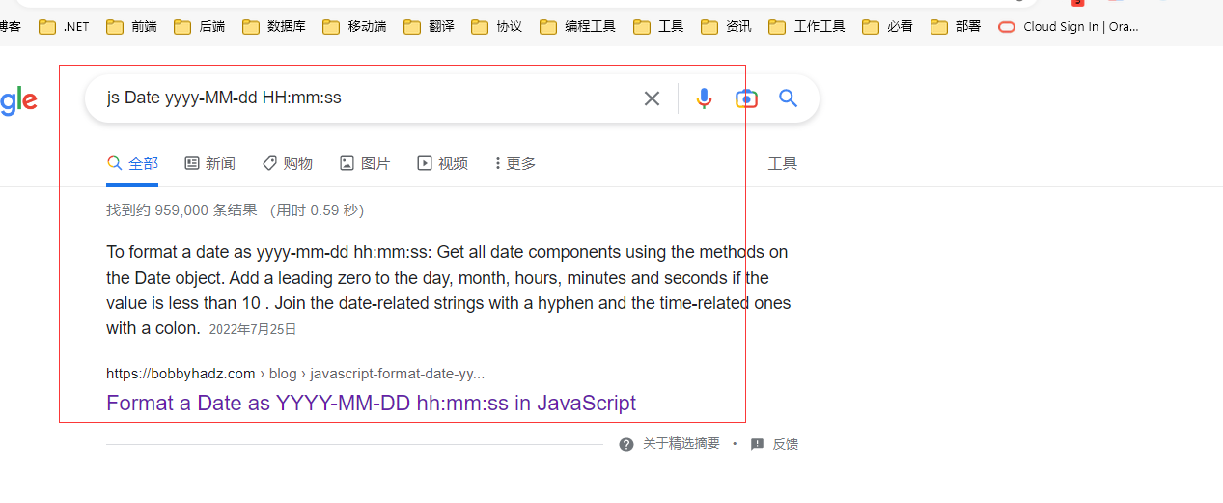Open the 工具 search tools button

[x=782, y=164]
